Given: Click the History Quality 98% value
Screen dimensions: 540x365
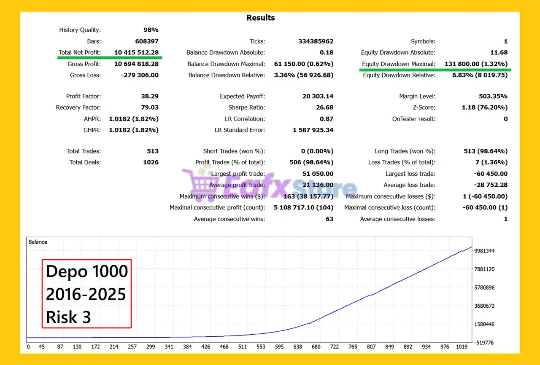Looking at the screenshot, I should point(151,30).
